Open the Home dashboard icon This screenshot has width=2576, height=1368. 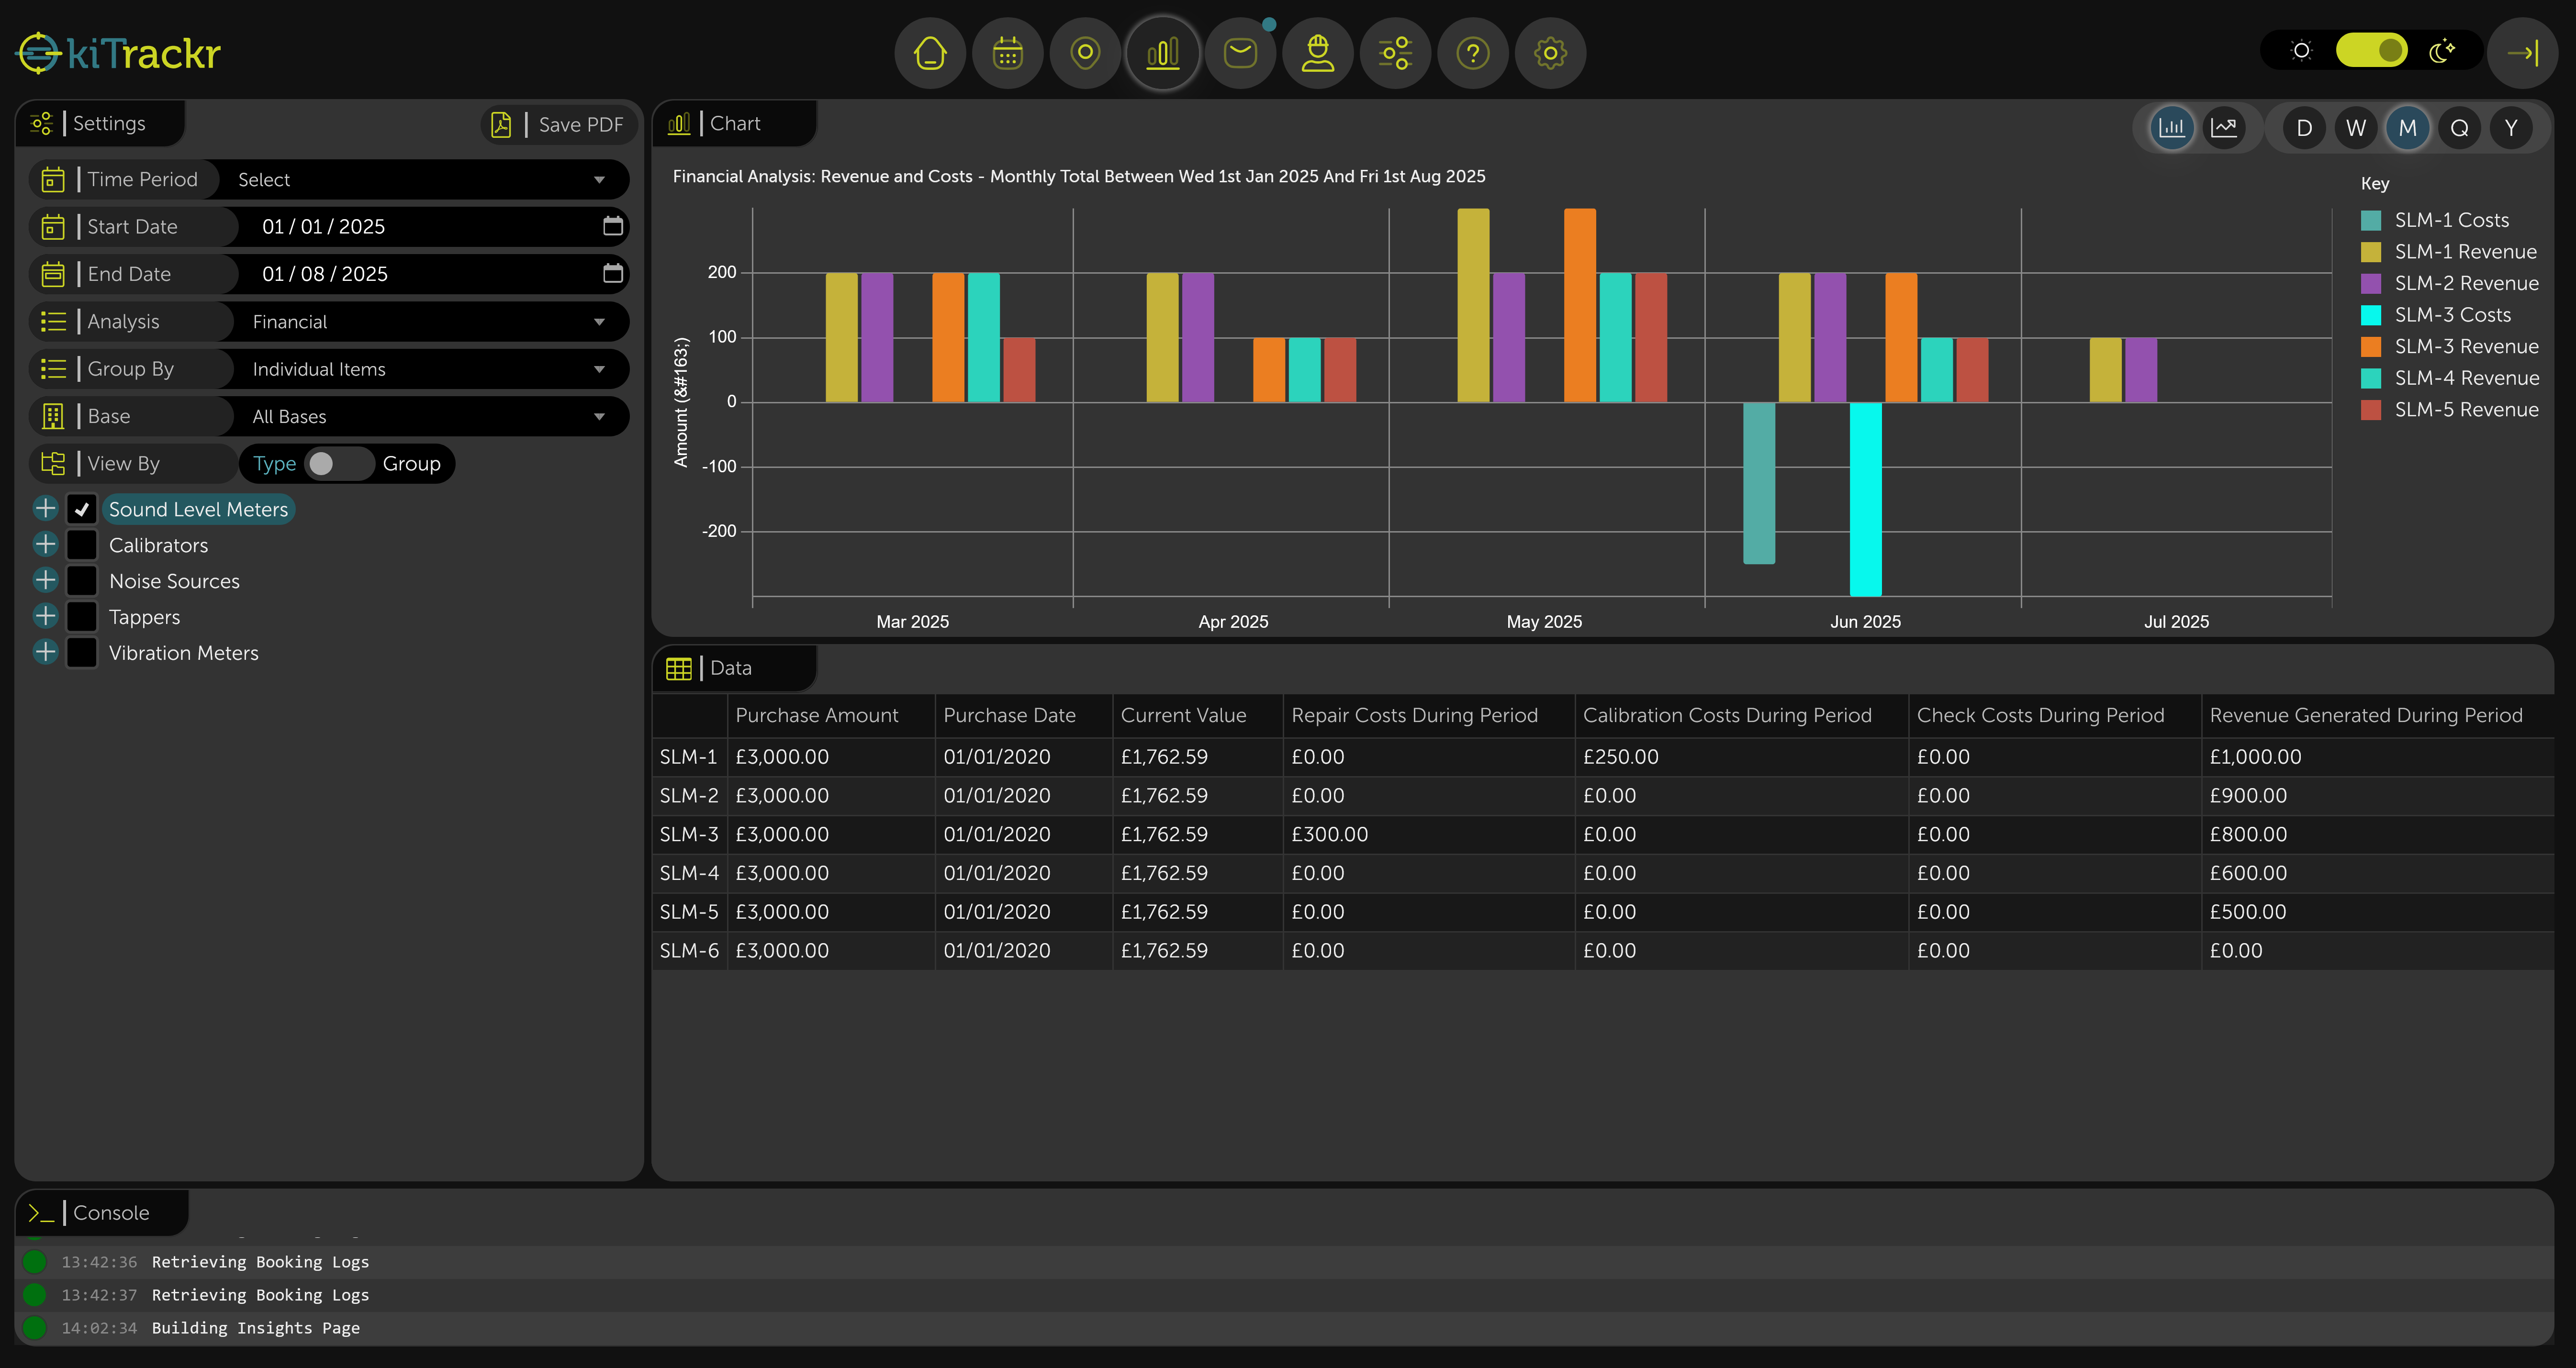coord(929,52)
